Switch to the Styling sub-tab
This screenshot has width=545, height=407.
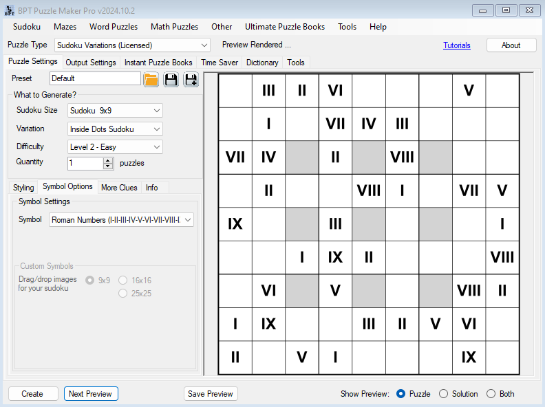(x=23, y=188)
